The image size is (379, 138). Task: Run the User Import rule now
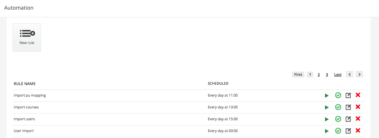coord(327,131)
